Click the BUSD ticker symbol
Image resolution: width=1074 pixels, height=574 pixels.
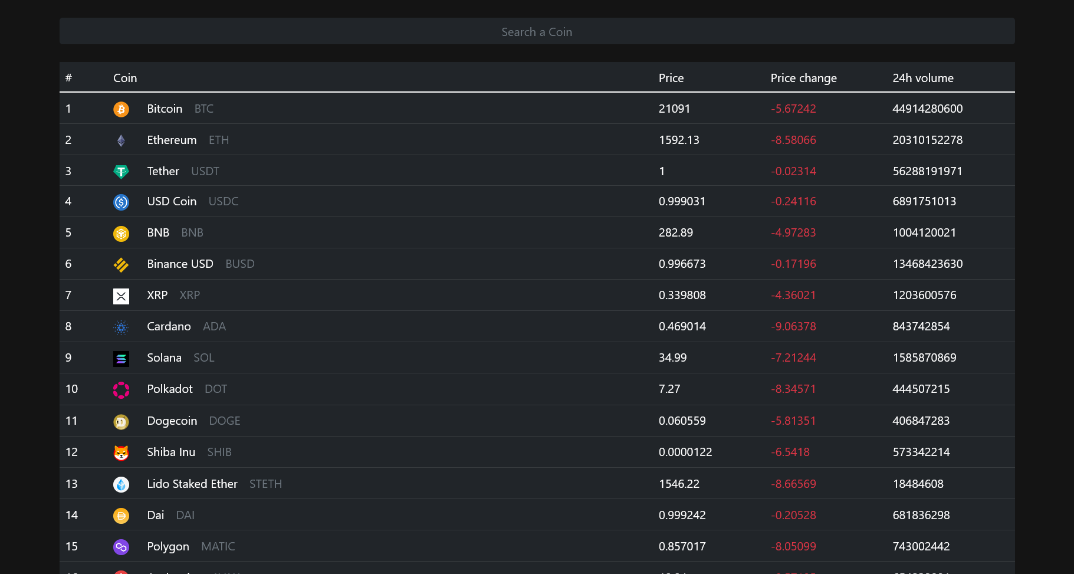[x=240, y=264]
